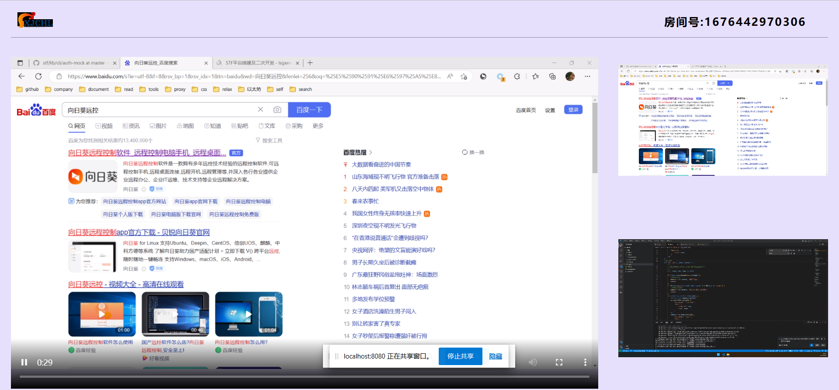839x390 pixels.
Task: Open the search bookmarks folder
Action: pos(301,89)
